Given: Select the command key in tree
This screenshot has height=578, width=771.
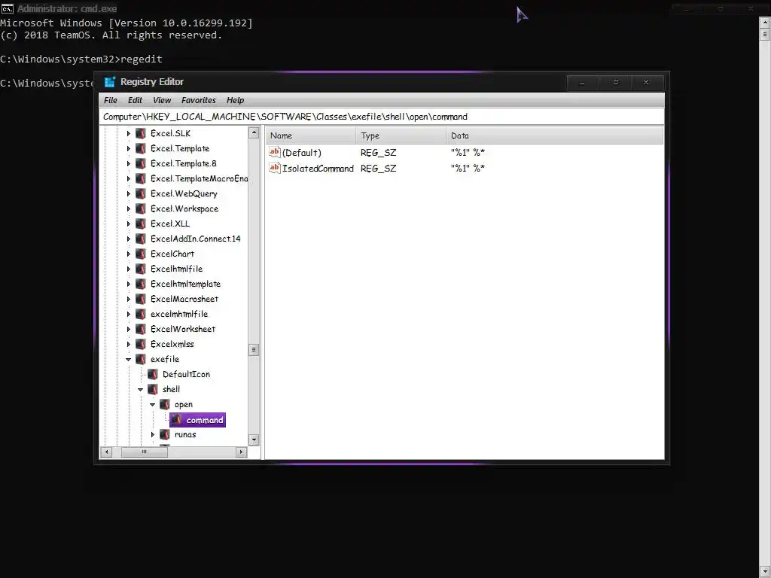Looking at the screenshot, I should tap(198, 420).
